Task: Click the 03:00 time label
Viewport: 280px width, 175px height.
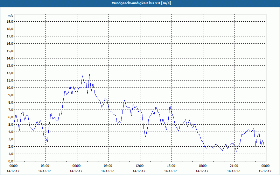Action: [x=45, y=166]
